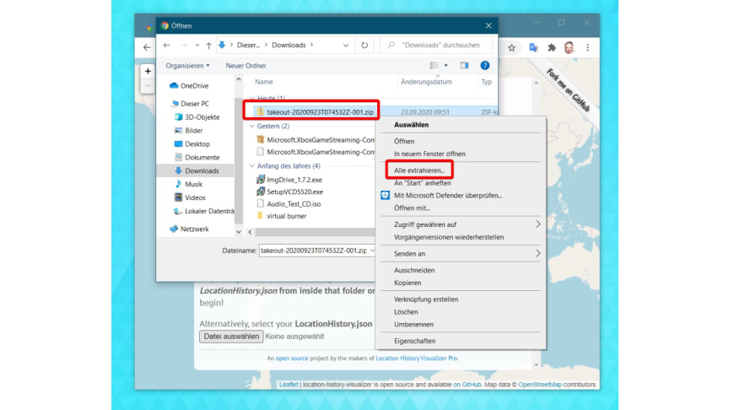Open the Chrome extensions puzzle icon
The width and height of the screenshot is (729, 410).
tap(552, 47)
